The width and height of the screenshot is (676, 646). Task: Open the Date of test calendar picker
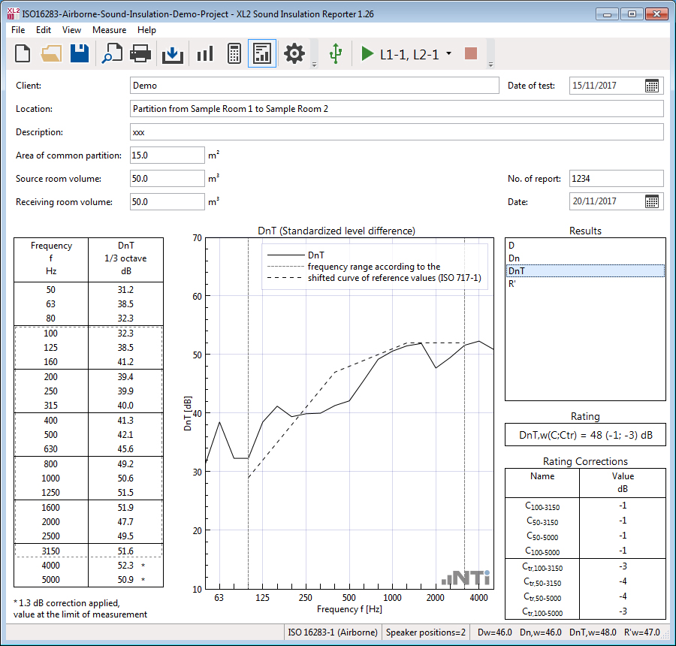coord(652,86)
